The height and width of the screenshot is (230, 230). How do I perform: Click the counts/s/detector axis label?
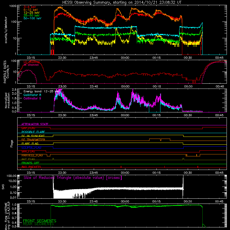coord(6,30)
